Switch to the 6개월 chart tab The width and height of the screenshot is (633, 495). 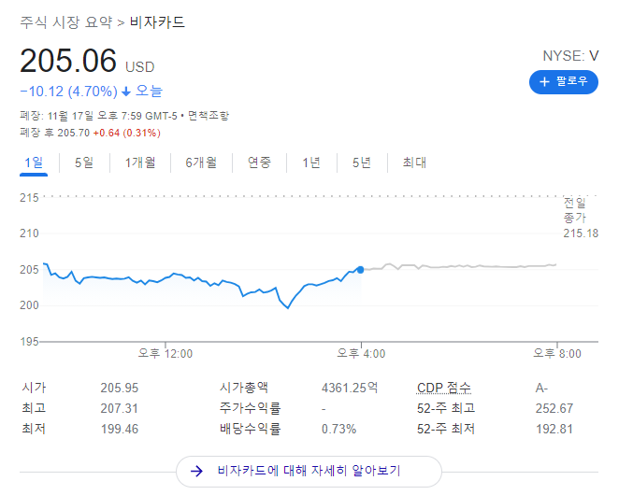[201, 163]
